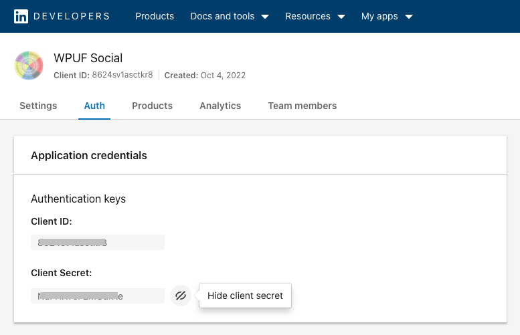This screenshot has width=520, height=335.
Task: Click the WPUF Social app logo
Action: [29, 66]
